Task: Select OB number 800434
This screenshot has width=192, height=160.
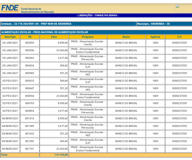Action: 30,66
